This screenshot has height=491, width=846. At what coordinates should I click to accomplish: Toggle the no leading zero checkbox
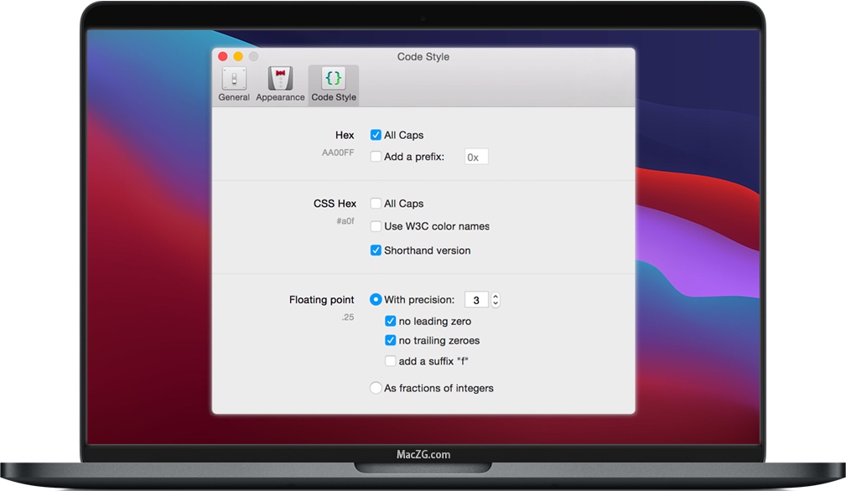pyautogui.click(x=391, y=322)
